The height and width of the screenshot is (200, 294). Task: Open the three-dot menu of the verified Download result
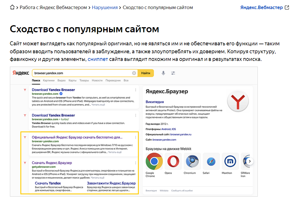[135, 90]
